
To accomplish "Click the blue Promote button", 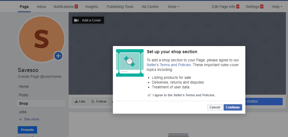I will (x=27, y=130).
